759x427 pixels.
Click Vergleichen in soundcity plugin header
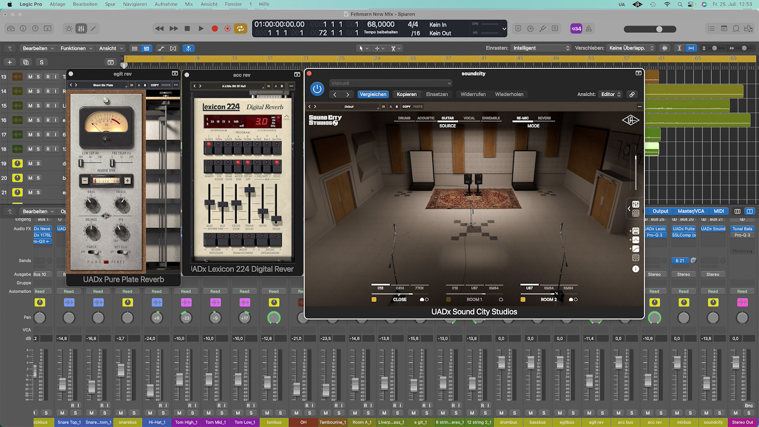(x=373, y=95)
